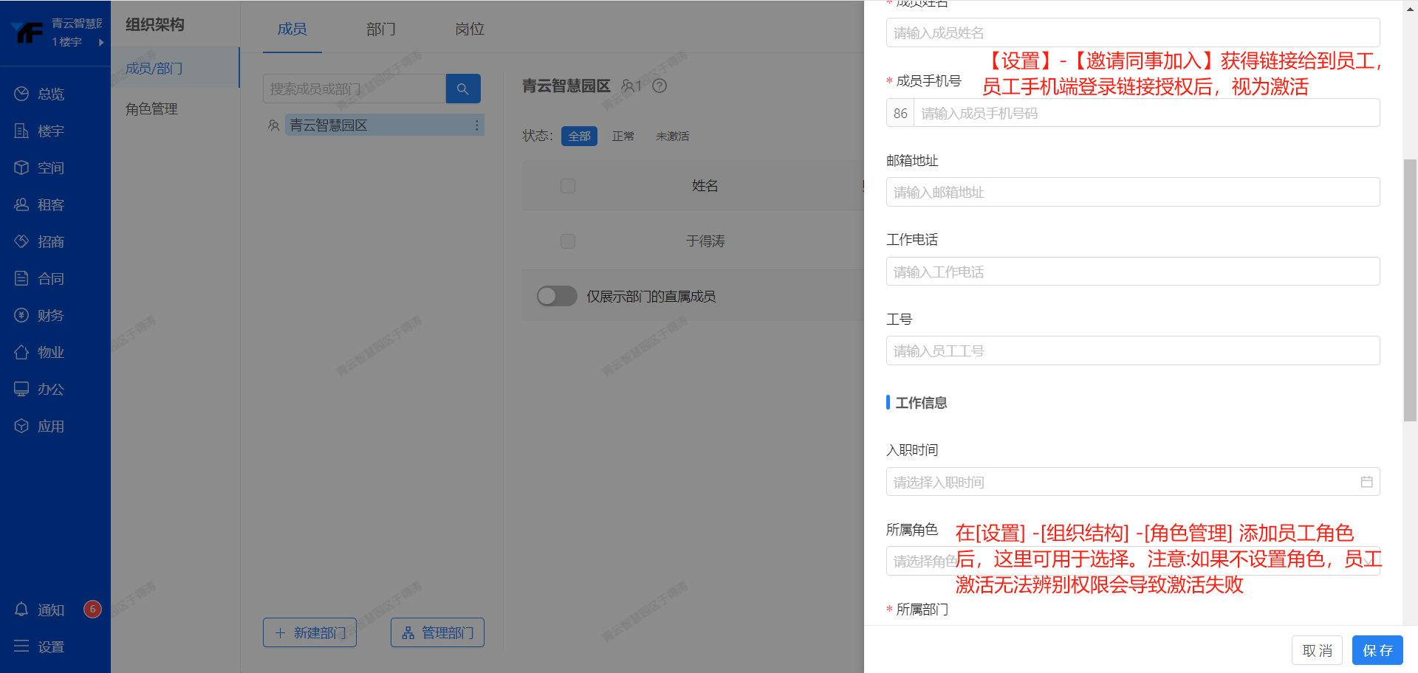Tick the checkbox next to 于得涛

click(x=567, y=241)
